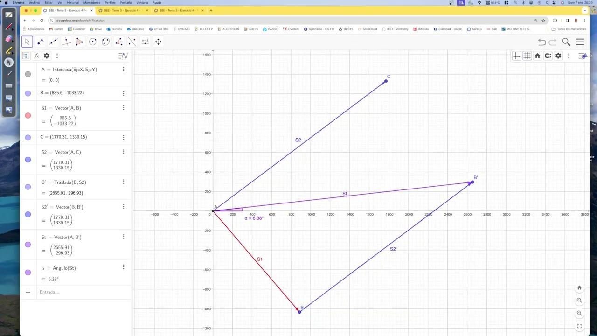Open more options for row C

(x=124, y=137)
